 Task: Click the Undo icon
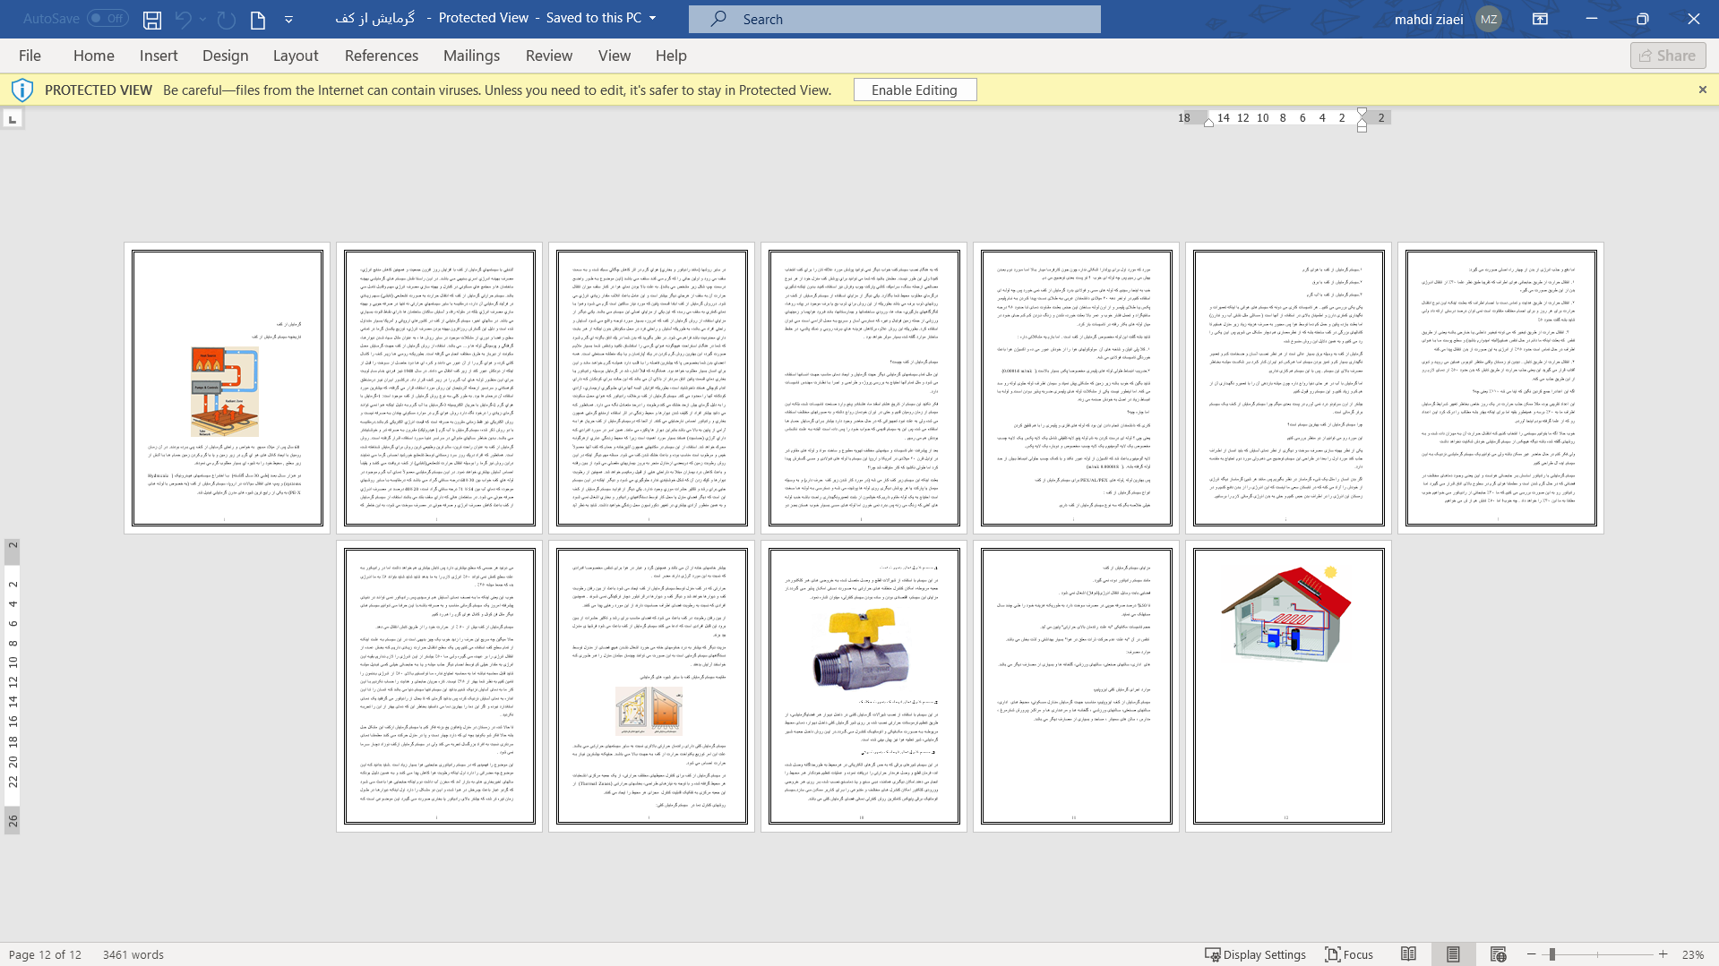184,19
